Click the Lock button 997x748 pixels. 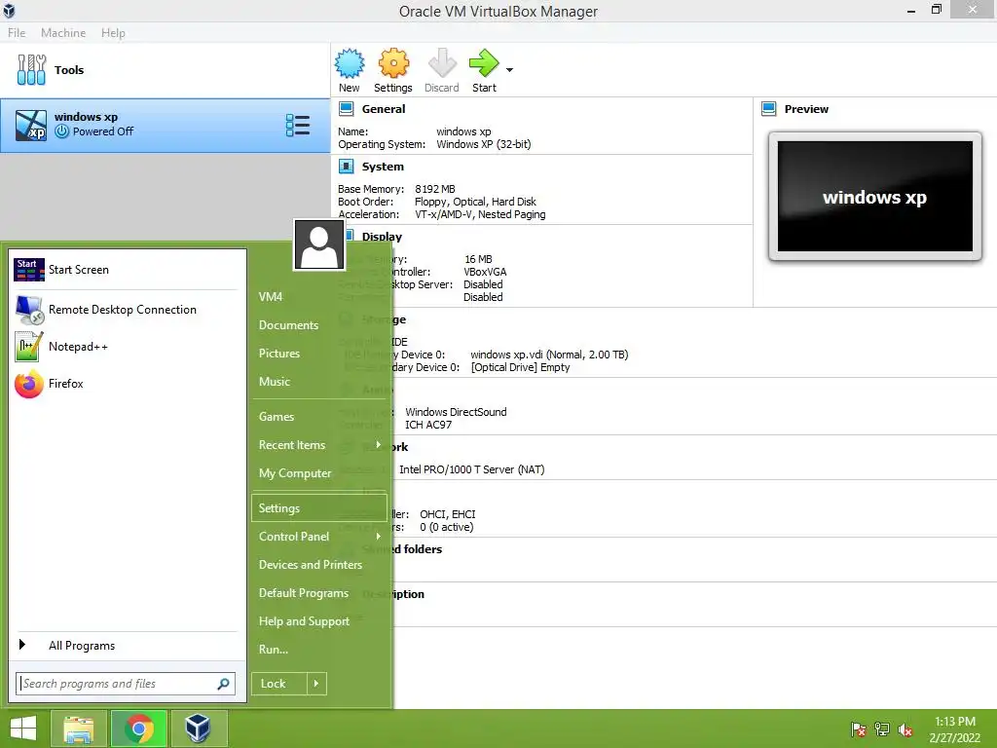[x=279, y=684]
